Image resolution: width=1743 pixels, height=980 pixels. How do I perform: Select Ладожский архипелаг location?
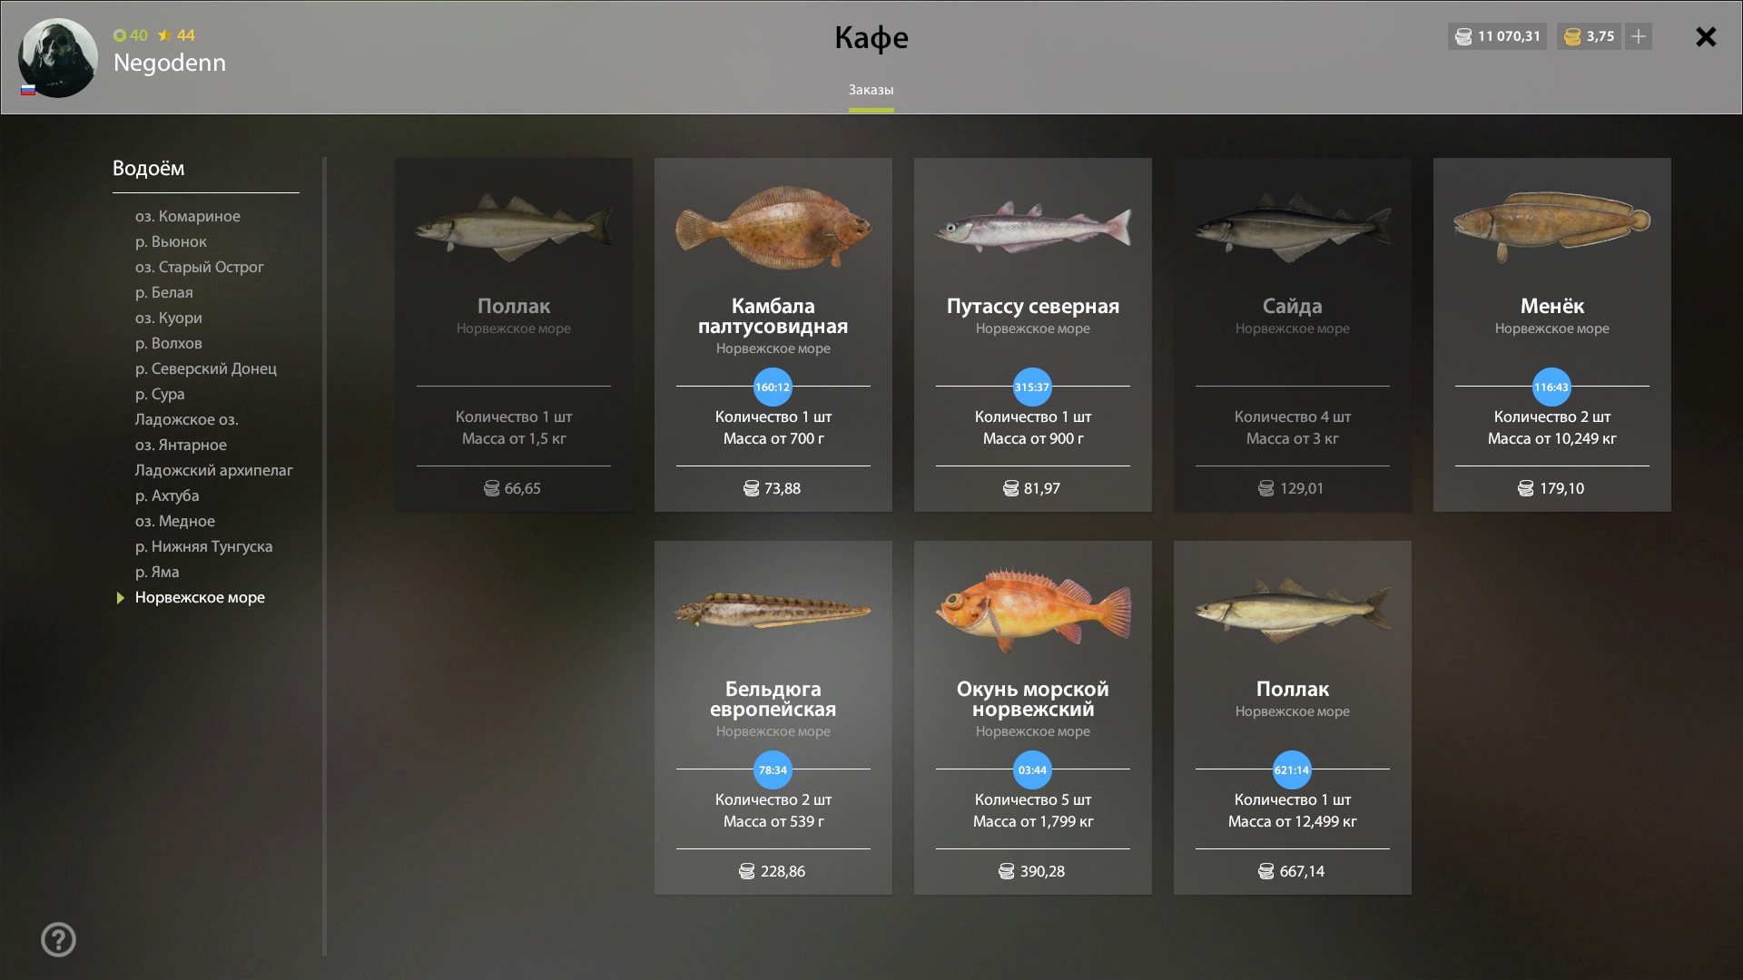[214, 470]
